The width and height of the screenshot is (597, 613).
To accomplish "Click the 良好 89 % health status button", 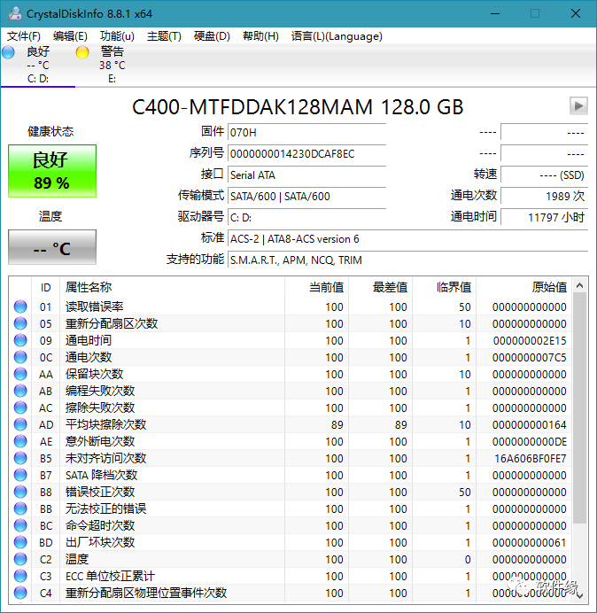I will [x=52, y=171].
